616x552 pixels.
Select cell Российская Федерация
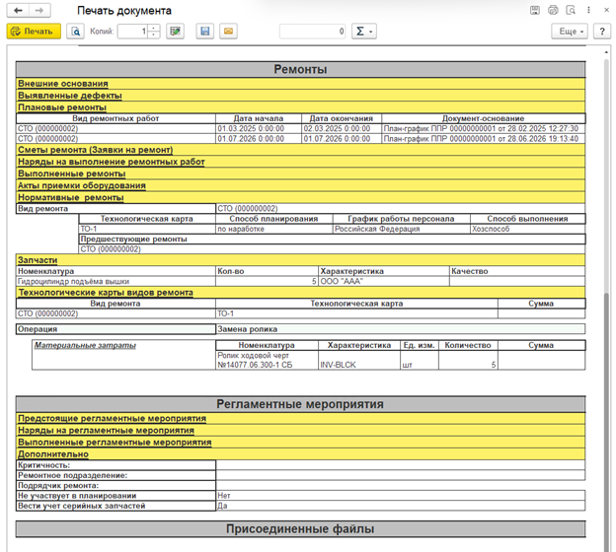point(402,229)
